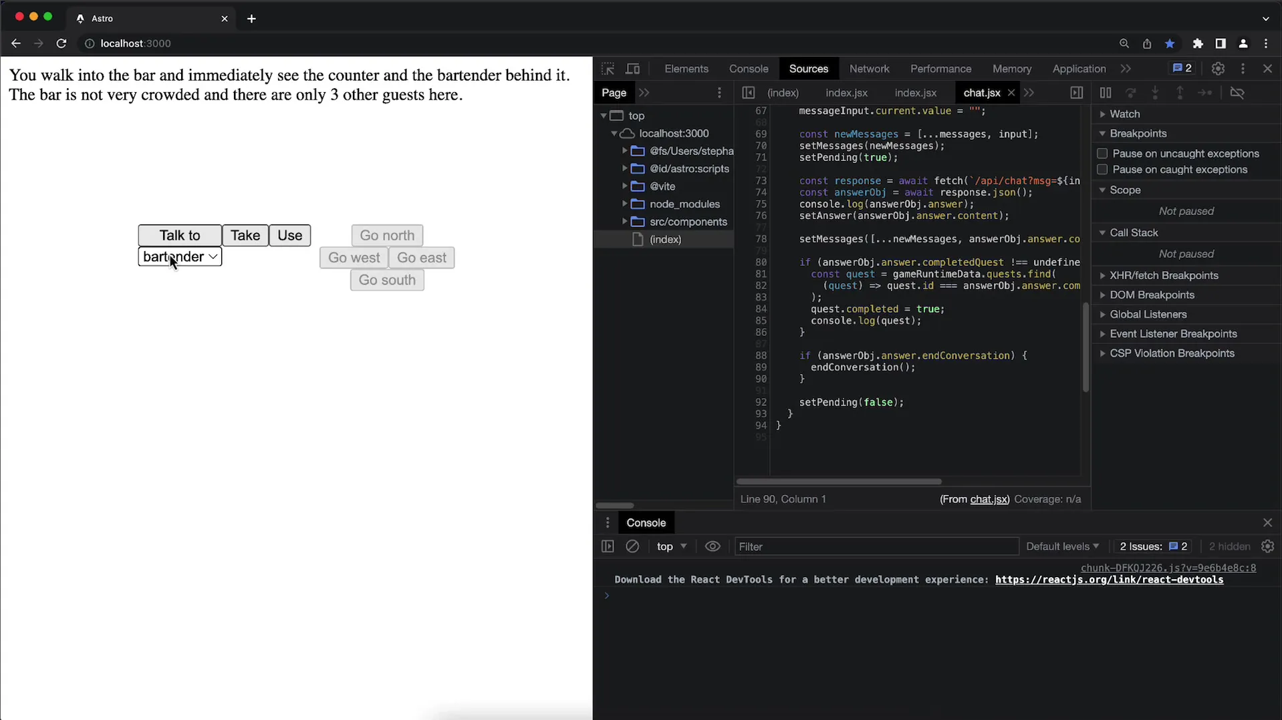Expand DOM Breakpoints section
The image size is (1282, 720).
coord(1152,295)
